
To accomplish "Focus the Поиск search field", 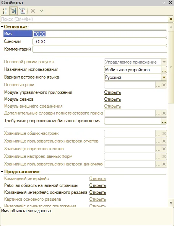I will (x=84, y=19).
